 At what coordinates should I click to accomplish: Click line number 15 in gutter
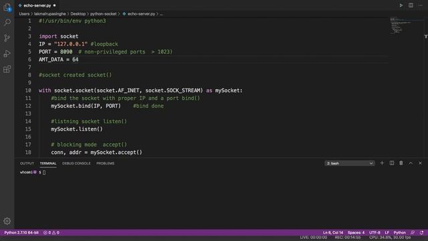pyautogui.click(x=28, y=129)
